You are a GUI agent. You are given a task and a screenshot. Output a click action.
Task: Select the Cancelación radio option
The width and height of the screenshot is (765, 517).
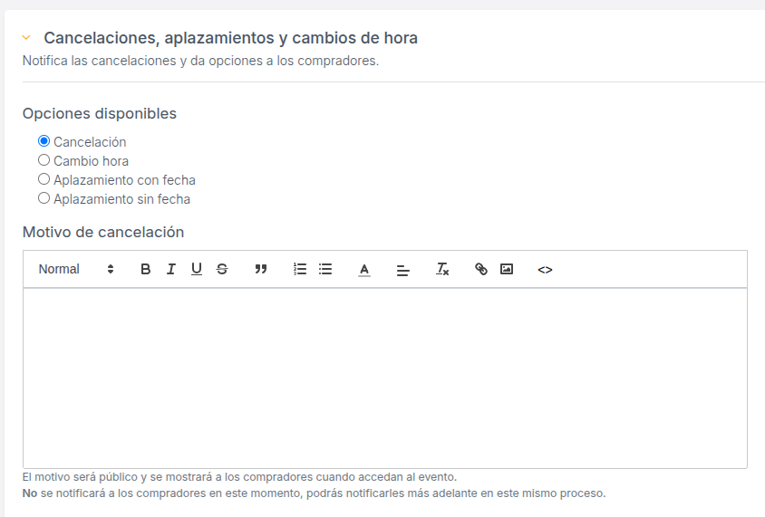tap(44, 141)
